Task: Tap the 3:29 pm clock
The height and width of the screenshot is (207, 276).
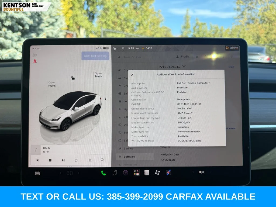Action: 133,48
